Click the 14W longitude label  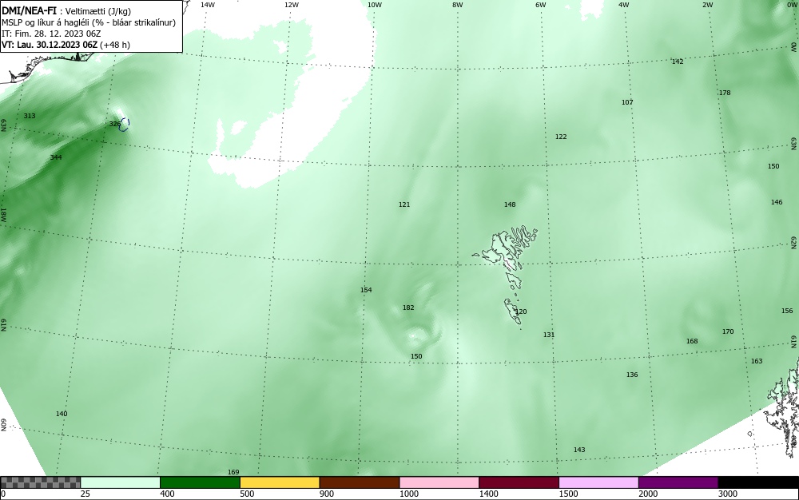point(208,5)
